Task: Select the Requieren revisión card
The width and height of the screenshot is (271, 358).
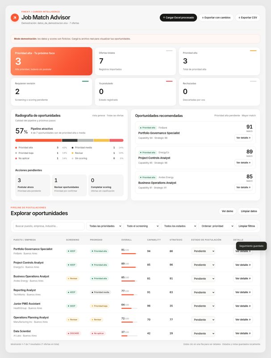Action: click(x=51, y=92)
